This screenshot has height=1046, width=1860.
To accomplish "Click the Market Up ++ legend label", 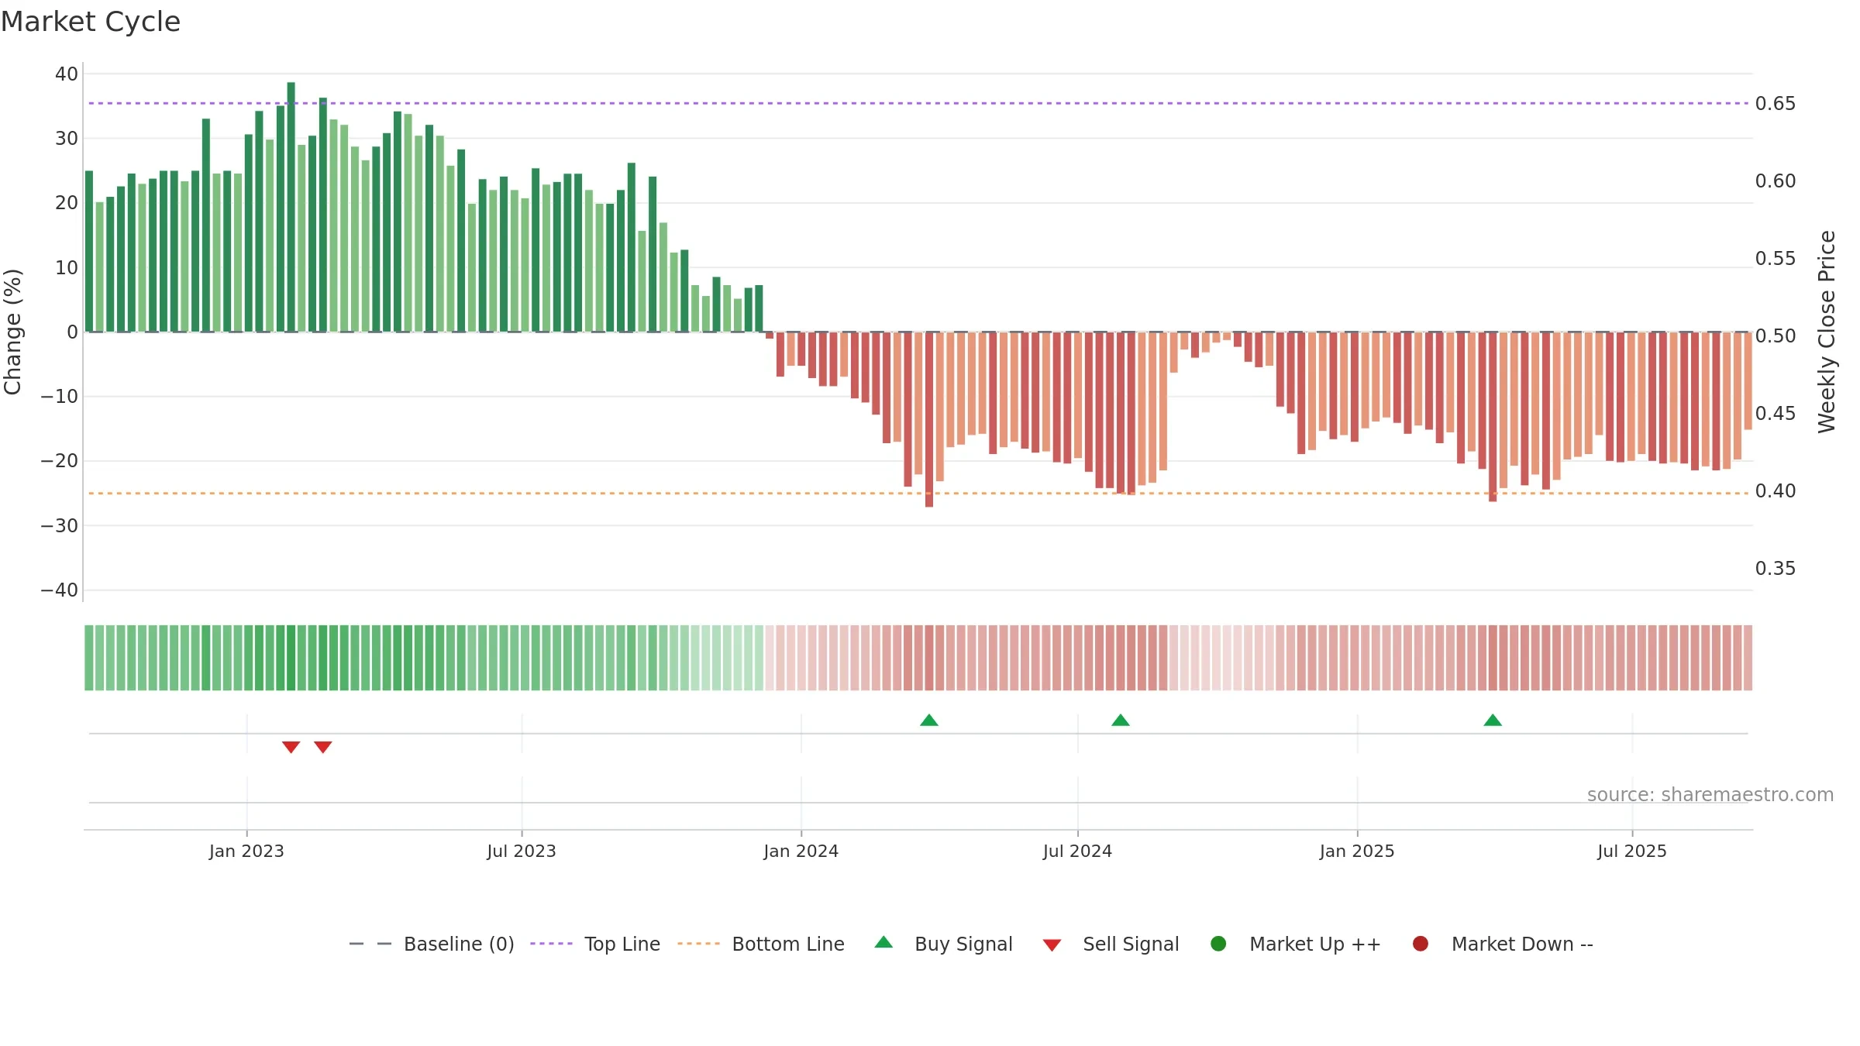I will pos(1315,944).
